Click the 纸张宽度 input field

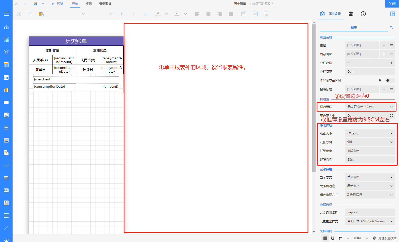[370, 151]
